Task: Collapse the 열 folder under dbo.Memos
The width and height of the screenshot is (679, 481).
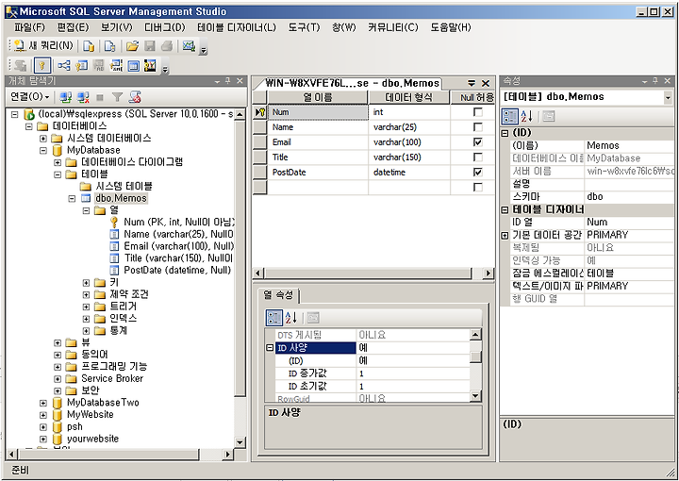Action: click(86, 210)
